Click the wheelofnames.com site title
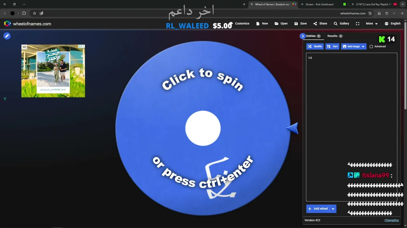The height and width of the screenshot is (228, 407). [x=32, y=24]
